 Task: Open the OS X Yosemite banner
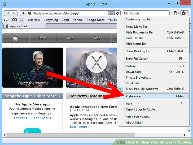click(91, 68)
